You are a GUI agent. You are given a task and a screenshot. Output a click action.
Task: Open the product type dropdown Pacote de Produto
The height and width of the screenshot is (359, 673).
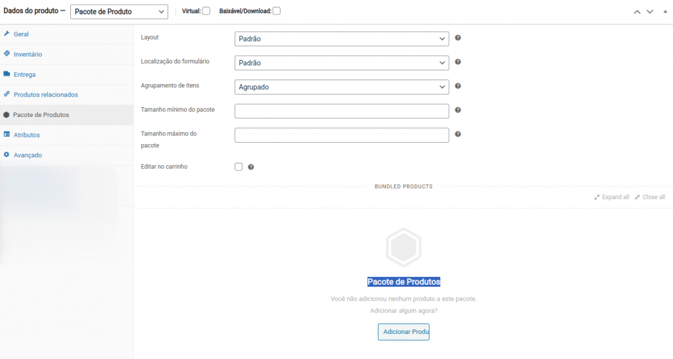pyautogui.click(x=120, y=12)
